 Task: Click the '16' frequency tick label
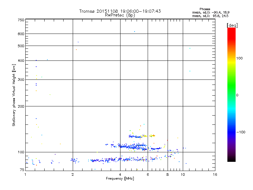pos(215,174)
